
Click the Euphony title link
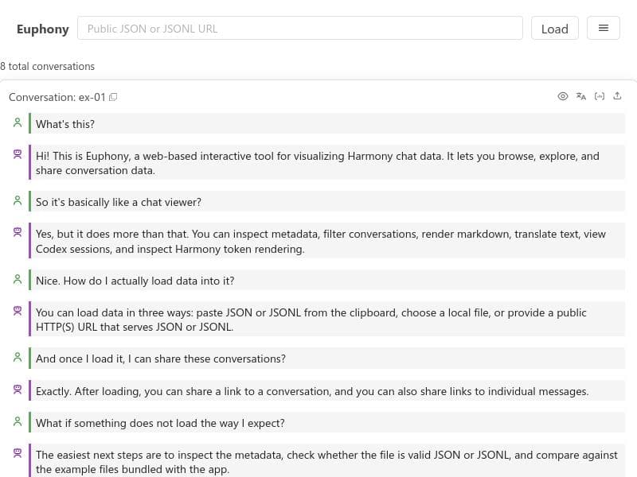point(43,29)
